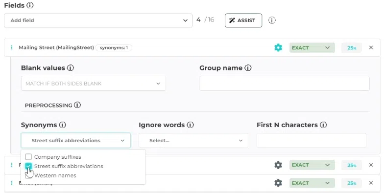384x193 pixels.
Task: Click the info icon beside ASSIST button
Action: [272, 21]
